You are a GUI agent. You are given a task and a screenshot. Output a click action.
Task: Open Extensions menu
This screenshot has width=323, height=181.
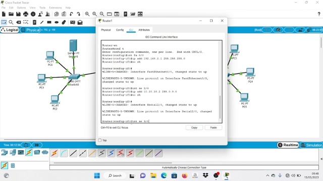tap(55, 8)
